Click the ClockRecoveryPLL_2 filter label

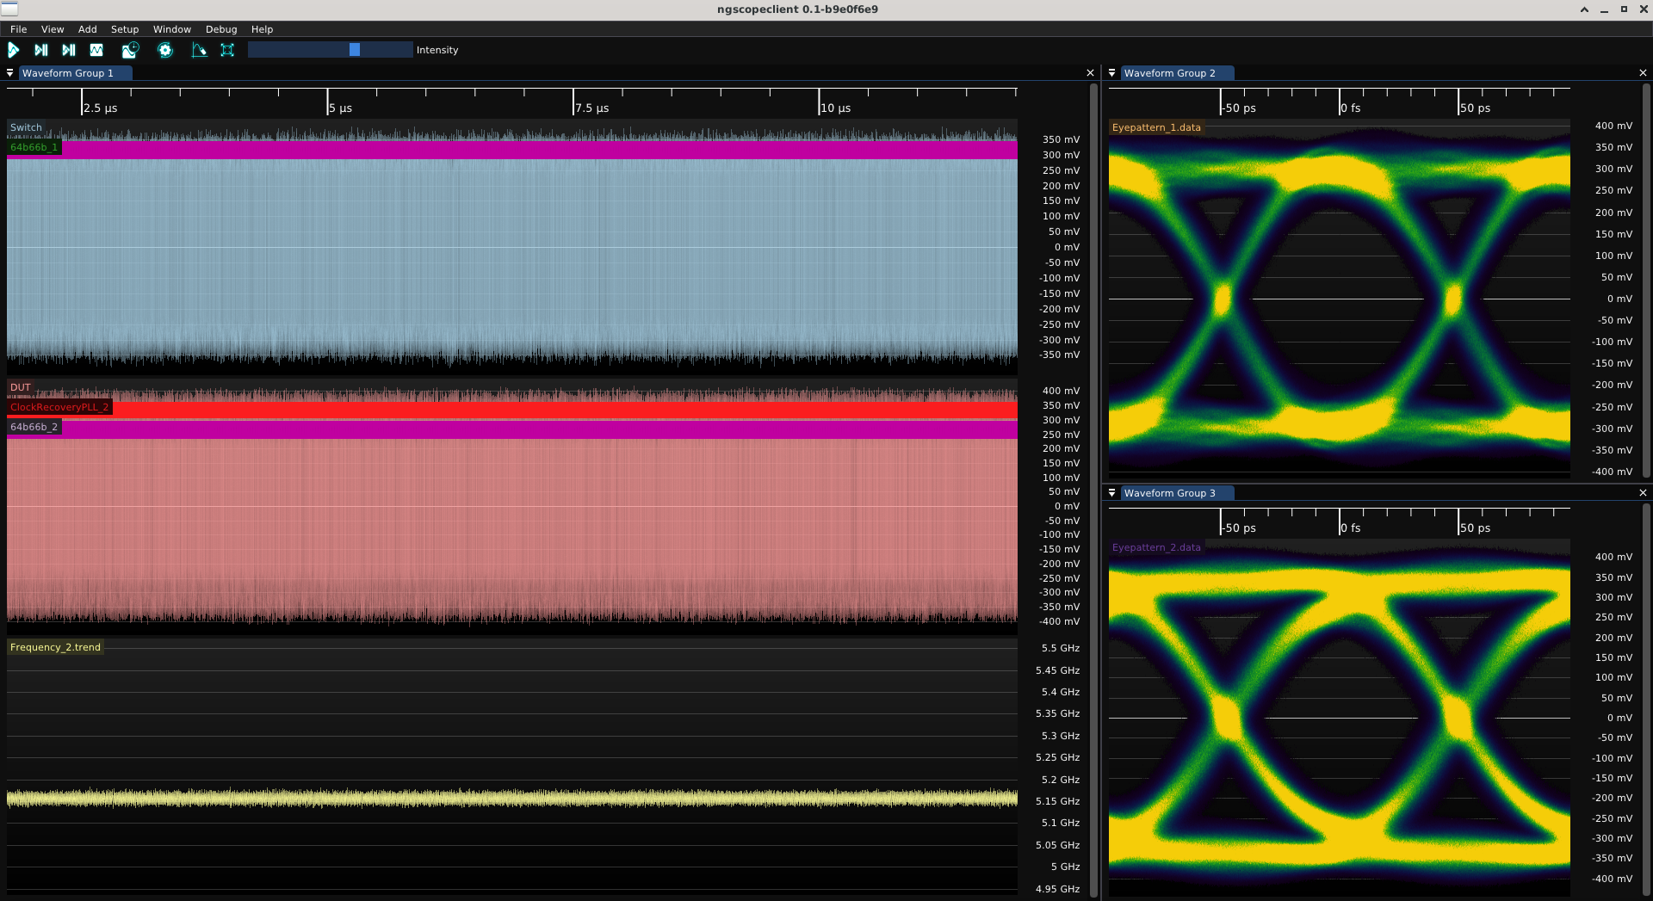coord(59,407)
